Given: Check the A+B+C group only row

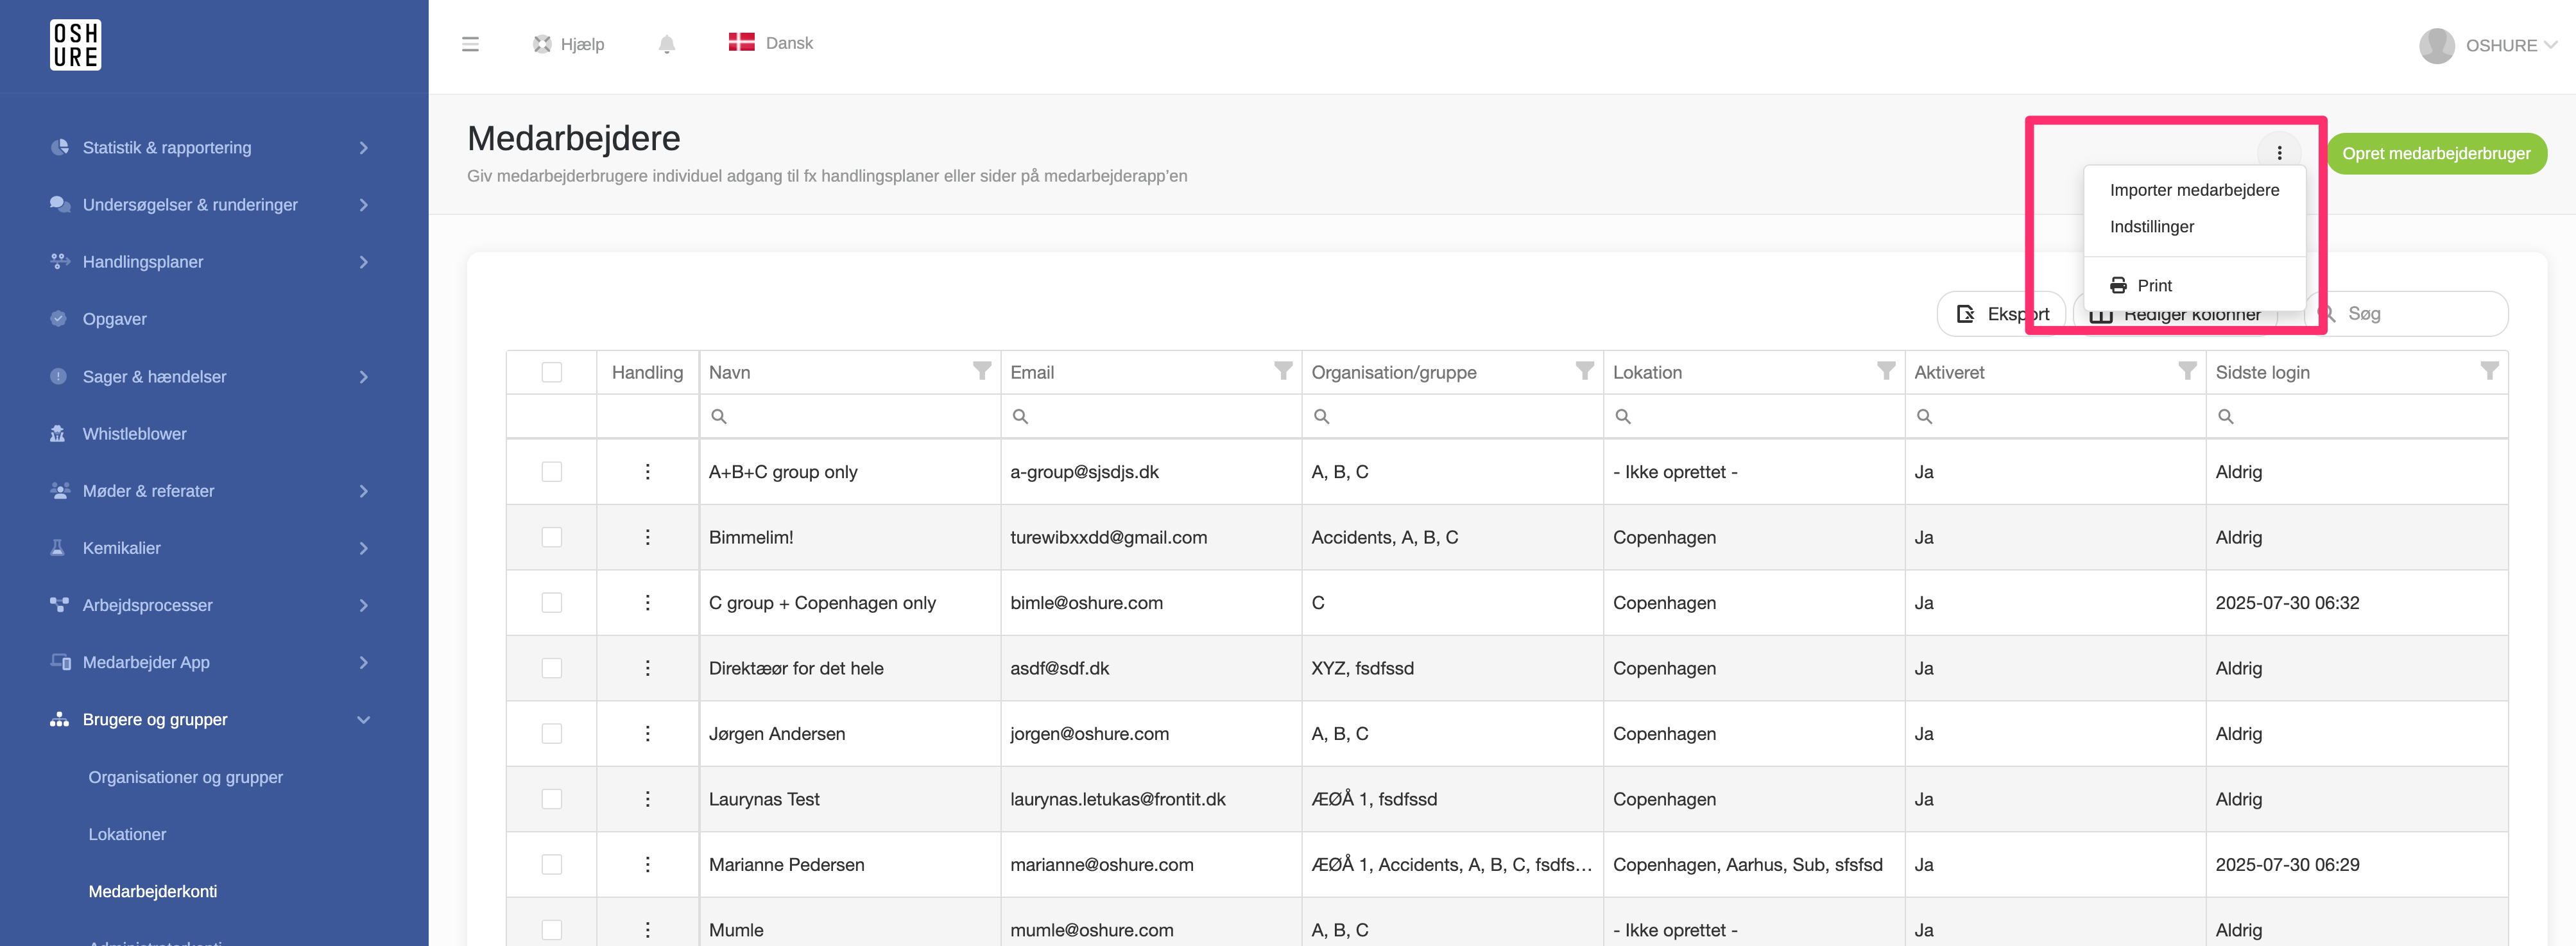Looking at the screenshot, I should coord(551,472).
